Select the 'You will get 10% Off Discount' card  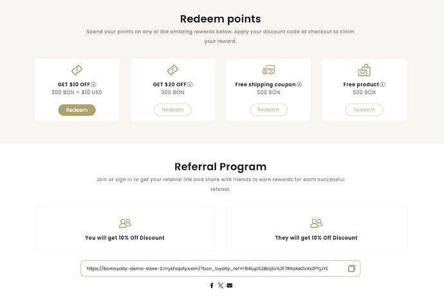point(125,230)
